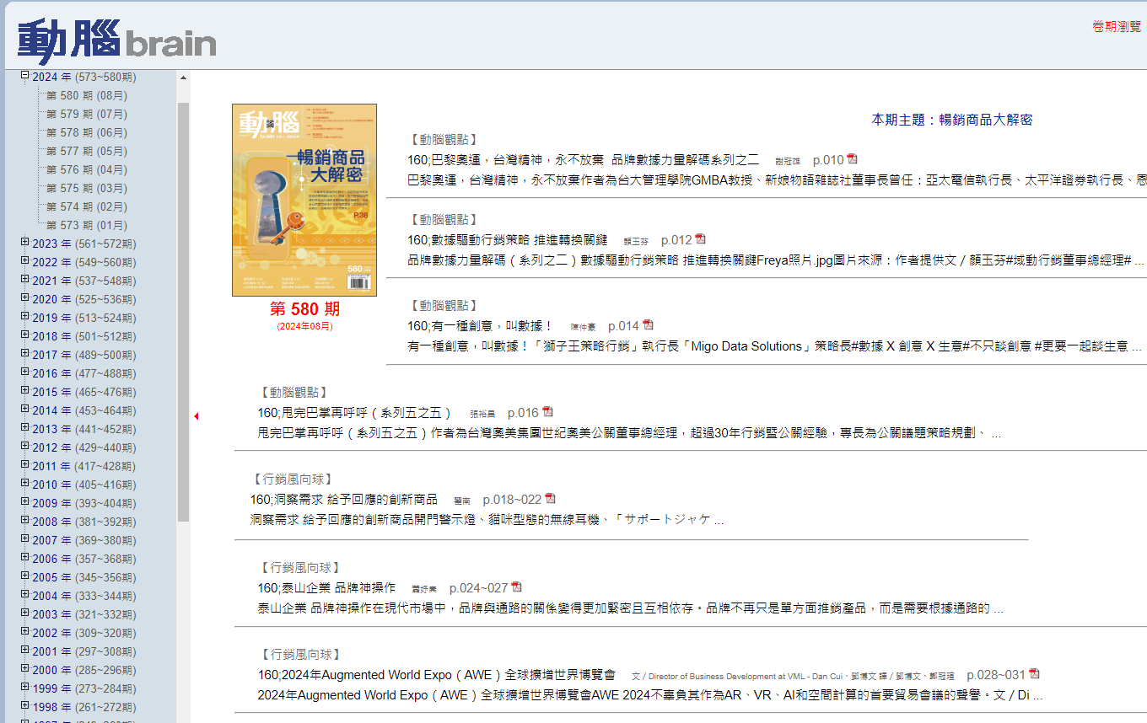Open 2024年Augmented World Expo article title
Viewport: 1147px width, 723px height.
tap(437, 675)
